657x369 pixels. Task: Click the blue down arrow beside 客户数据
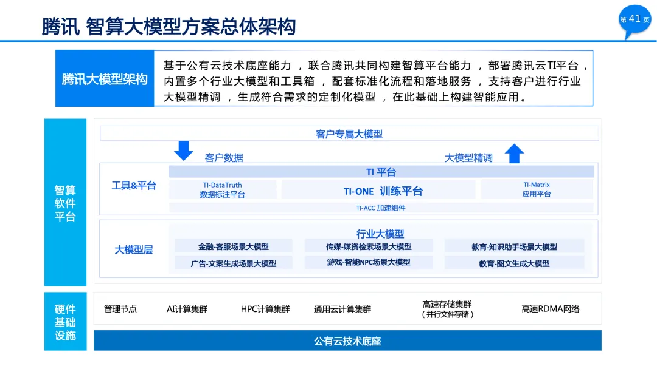pyautogui.click(x=184, y=151)
